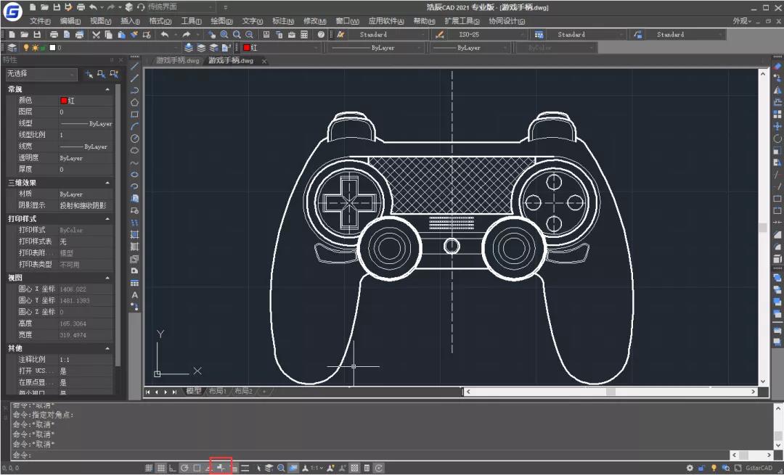784x475 pixels.
Task: Select the Rectangle draw tool
Action: (134, 115)
